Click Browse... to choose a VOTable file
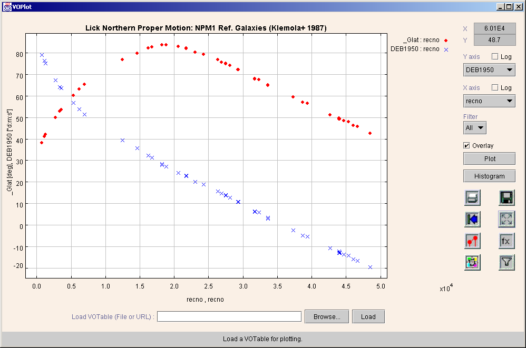Screen dimensions: 526x348 [x=326, y=316]
